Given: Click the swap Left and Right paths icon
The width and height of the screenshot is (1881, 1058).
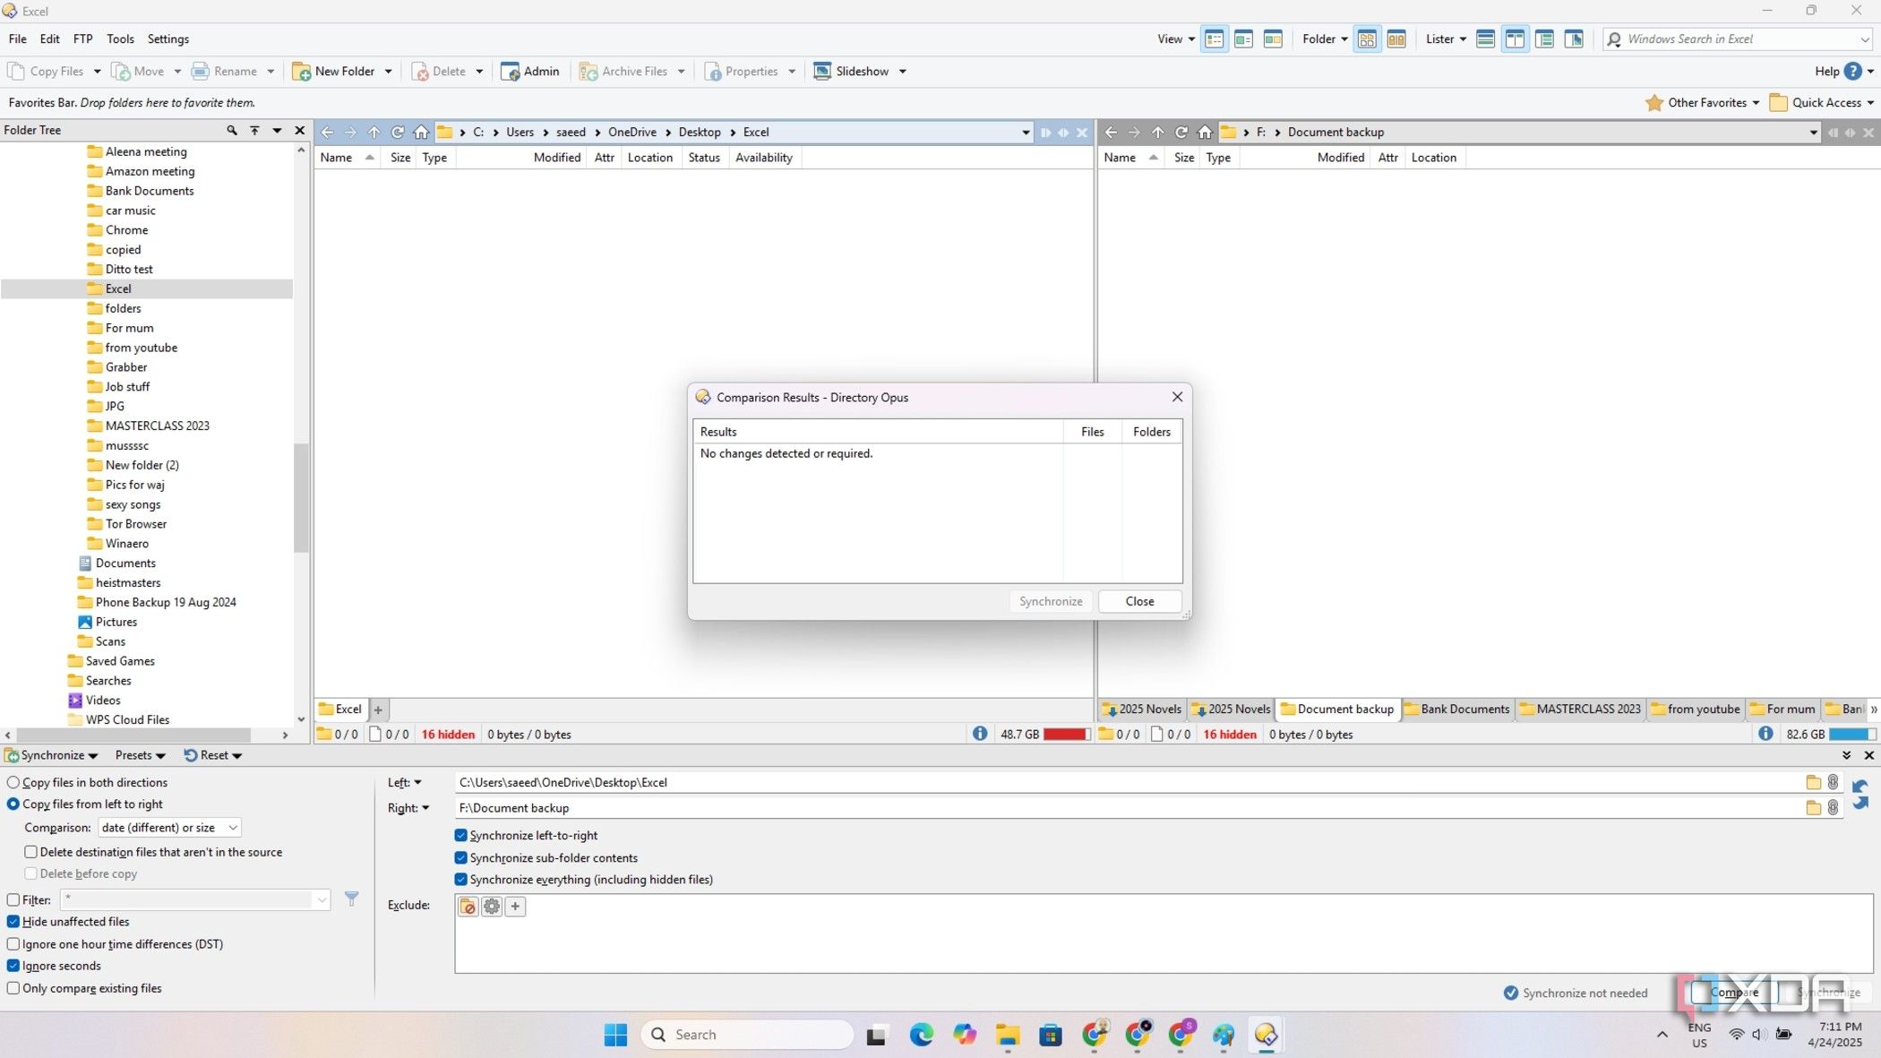Looking at the screenshot, I should click(x=1860, y=794).
